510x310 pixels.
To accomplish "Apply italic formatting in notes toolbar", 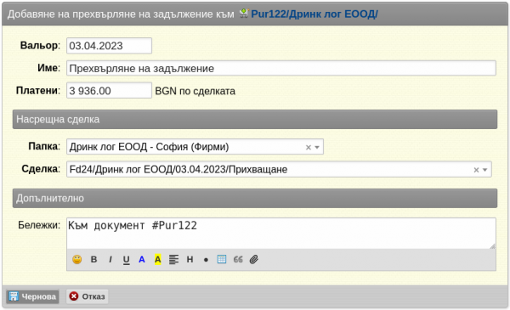I will [110, 259].
